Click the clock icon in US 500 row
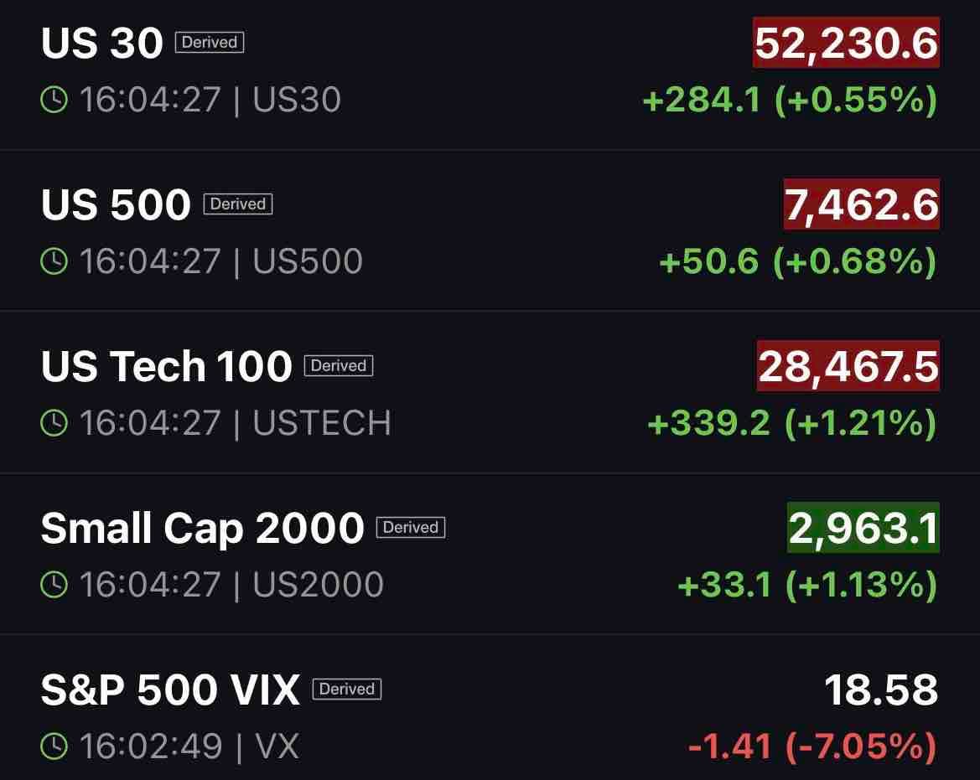 coord(54,261)
